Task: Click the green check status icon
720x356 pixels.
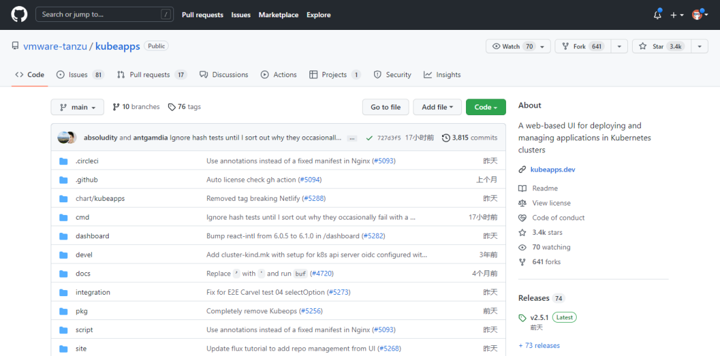Action: [369, 138]
